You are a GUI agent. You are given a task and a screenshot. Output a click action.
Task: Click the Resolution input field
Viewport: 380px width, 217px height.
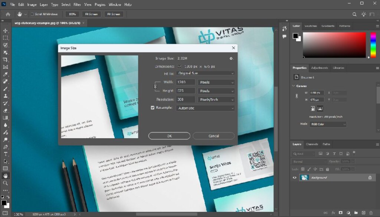tap(186, 99)
